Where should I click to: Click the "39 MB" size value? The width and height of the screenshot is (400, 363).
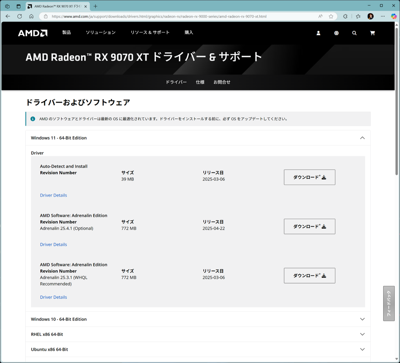click(x=128, y=179)
